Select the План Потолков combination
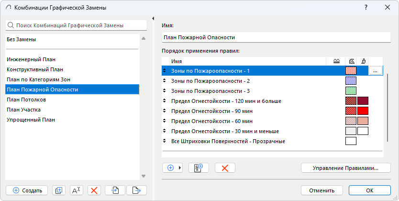Image resolution: width=399 pixels, height=201 pixels. coord(26,100)
